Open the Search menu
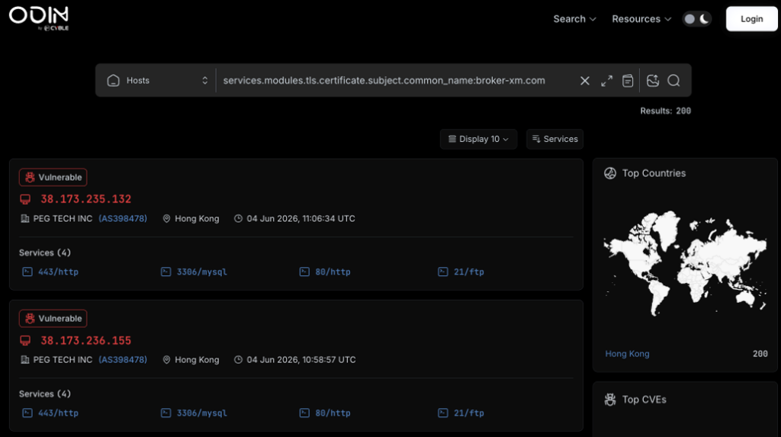781x437 pixels. point(574,19)
